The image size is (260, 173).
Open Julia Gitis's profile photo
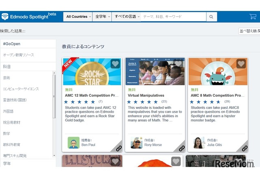tap(199, 143)
